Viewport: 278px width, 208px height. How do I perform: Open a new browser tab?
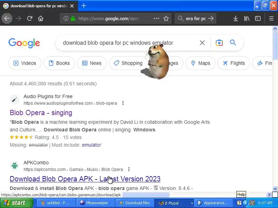click(x=84, y=6)
